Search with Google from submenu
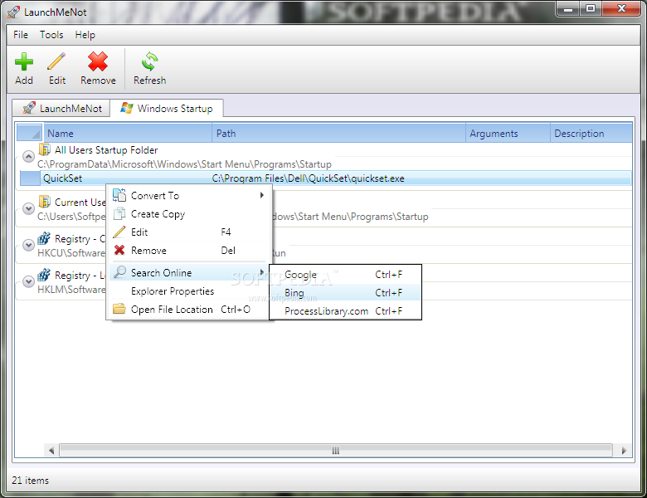The height and width of the screenshot is (498, 647). coord(345,275)
